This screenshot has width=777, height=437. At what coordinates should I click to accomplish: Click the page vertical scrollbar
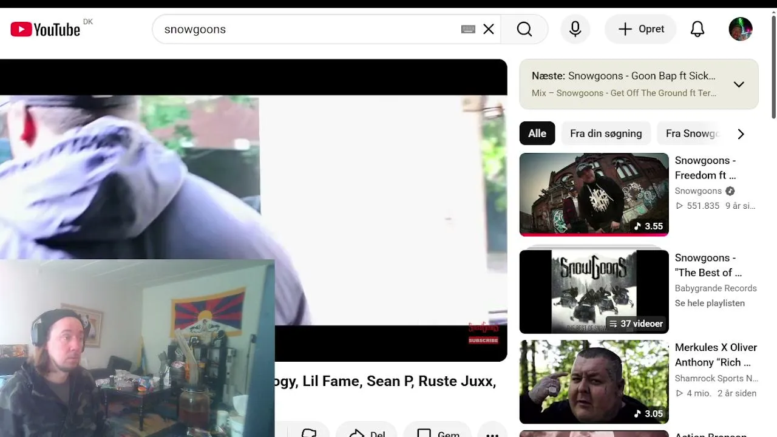coord(773,67)
